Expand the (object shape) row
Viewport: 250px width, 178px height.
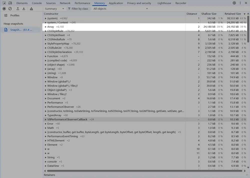45,65
